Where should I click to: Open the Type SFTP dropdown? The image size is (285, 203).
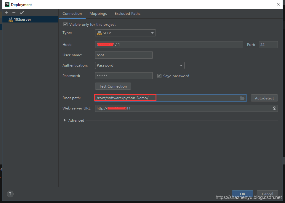pyautogui.click(x=125, y=33)
